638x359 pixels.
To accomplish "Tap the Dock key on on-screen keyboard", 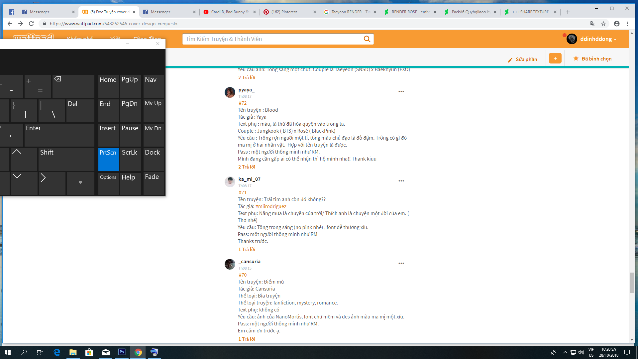I will (154, 159).
